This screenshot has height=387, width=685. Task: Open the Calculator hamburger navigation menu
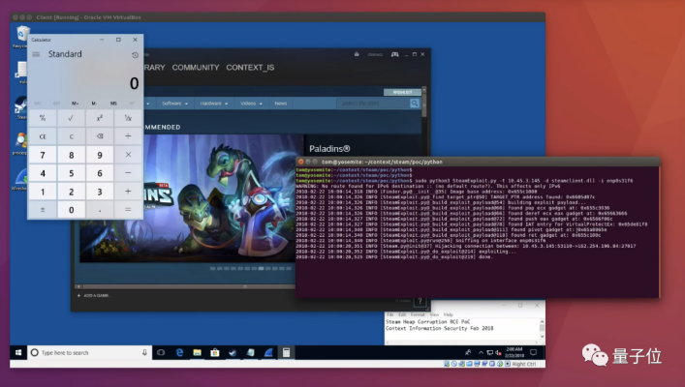click(36, 55)
